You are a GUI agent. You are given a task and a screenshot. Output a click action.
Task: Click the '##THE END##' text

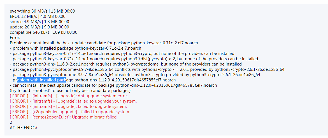pos(24,128)
